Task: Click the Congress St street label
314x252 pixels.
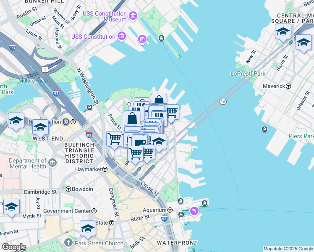Action: tap(114, 202)
